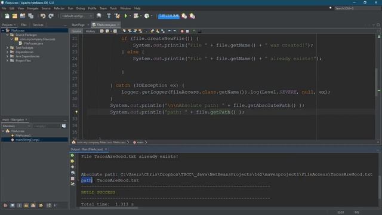Click the bottom settings icon in Output sidebar
This screenshot has width=382, height=215.
click(72, 185)
